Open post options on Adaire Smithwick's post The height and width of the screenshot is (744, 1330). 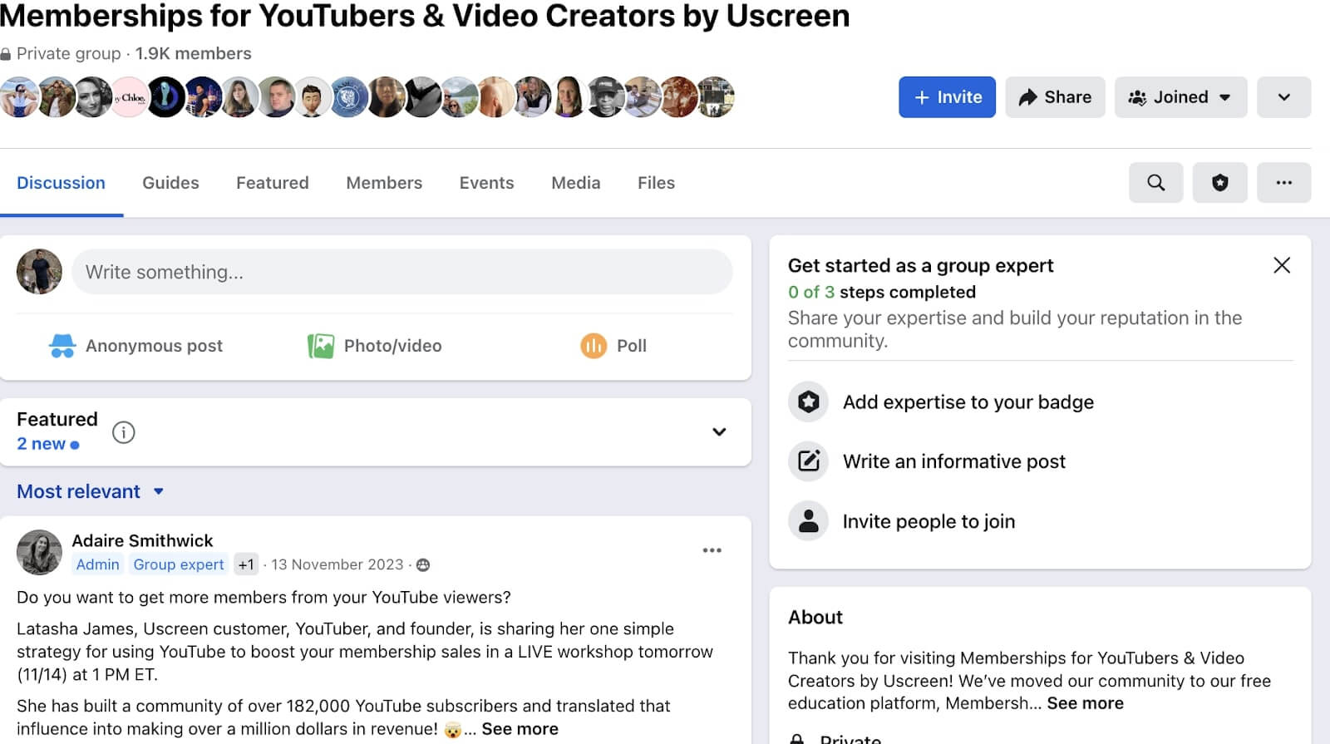(712, 550)
